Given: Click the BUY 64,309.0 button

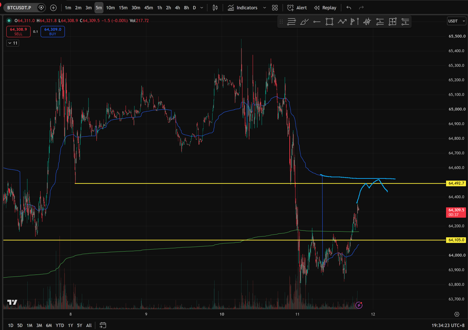Looking at the screenshot, I should pyautogui.click(x=52, y=32).
